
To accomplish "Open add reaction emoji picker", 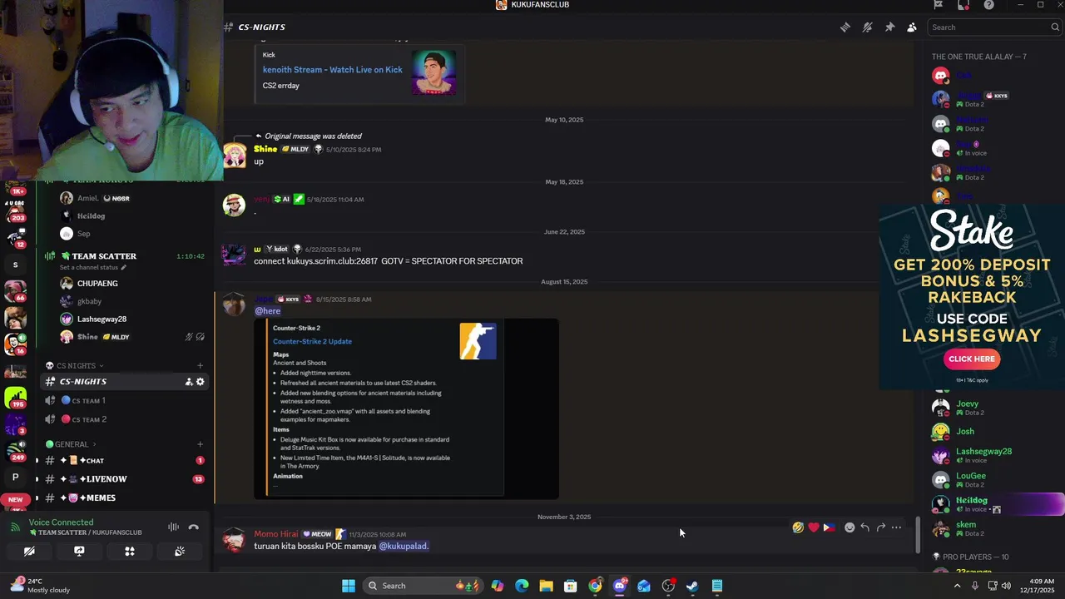I will 850,527.
